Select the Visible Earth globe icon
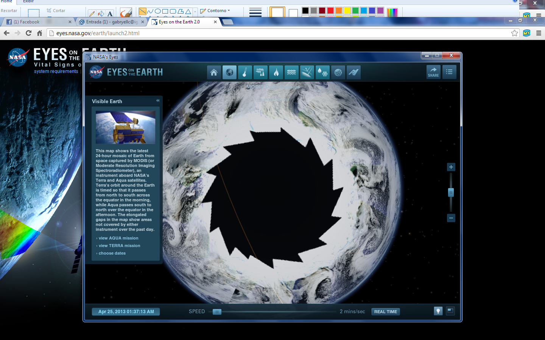The image size is (545, 340). [x=229, y=72]
